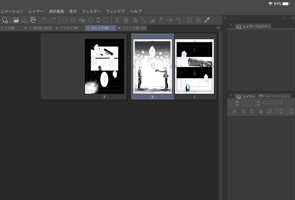Open the blending mode dropdown in the Layer panel

coord(237,103)
